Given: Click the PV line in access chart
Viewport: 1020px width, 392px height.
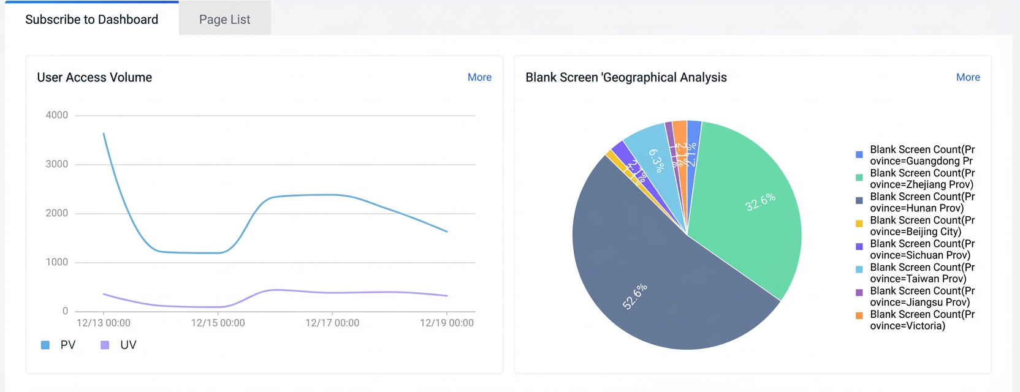Looking at the screenshot, I should 276,196.
